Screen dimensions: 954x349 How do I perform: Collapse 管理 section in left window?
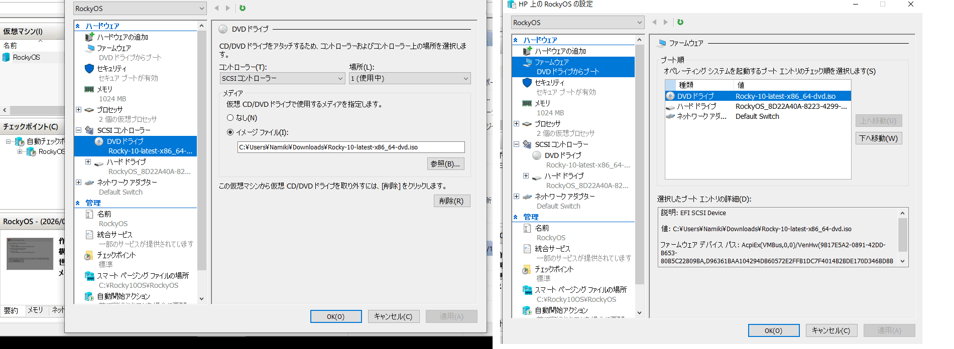tap(78, 203)
